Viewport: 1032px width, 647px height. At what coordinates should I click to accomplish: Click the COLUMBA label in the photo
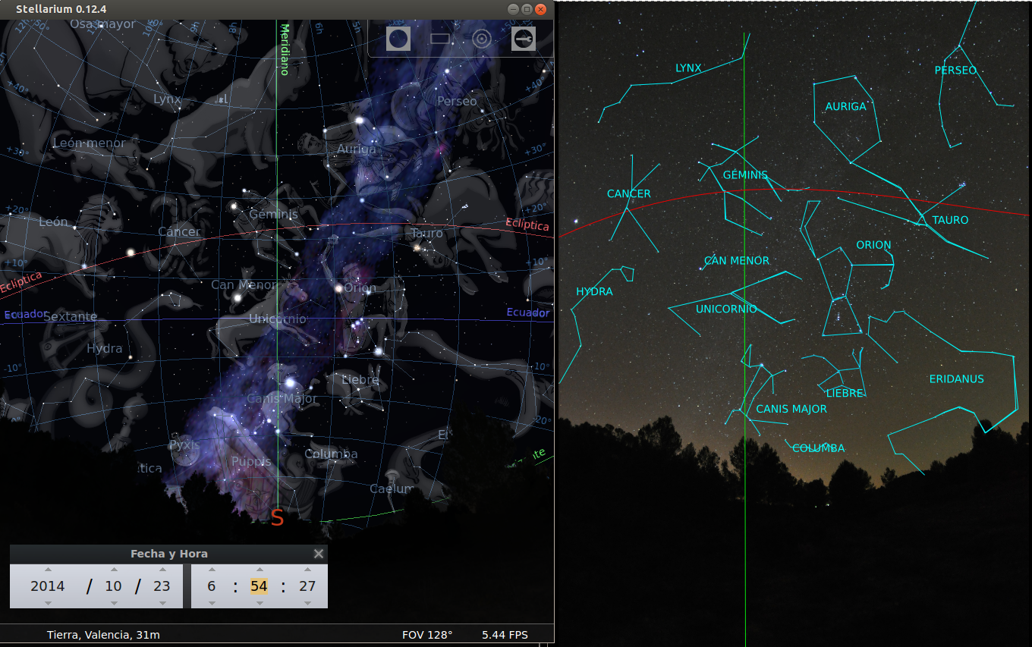818,448
